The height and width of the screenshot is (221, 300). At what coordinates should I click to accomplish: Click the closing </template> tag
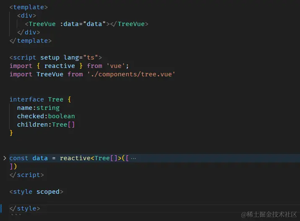31,41
